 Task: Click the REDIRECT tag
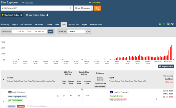click(12, 106)
